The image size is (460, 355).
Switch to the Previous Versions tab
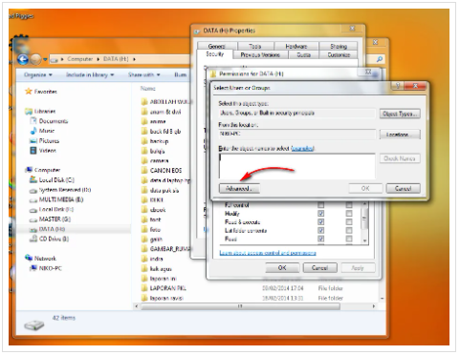[260, 54]
